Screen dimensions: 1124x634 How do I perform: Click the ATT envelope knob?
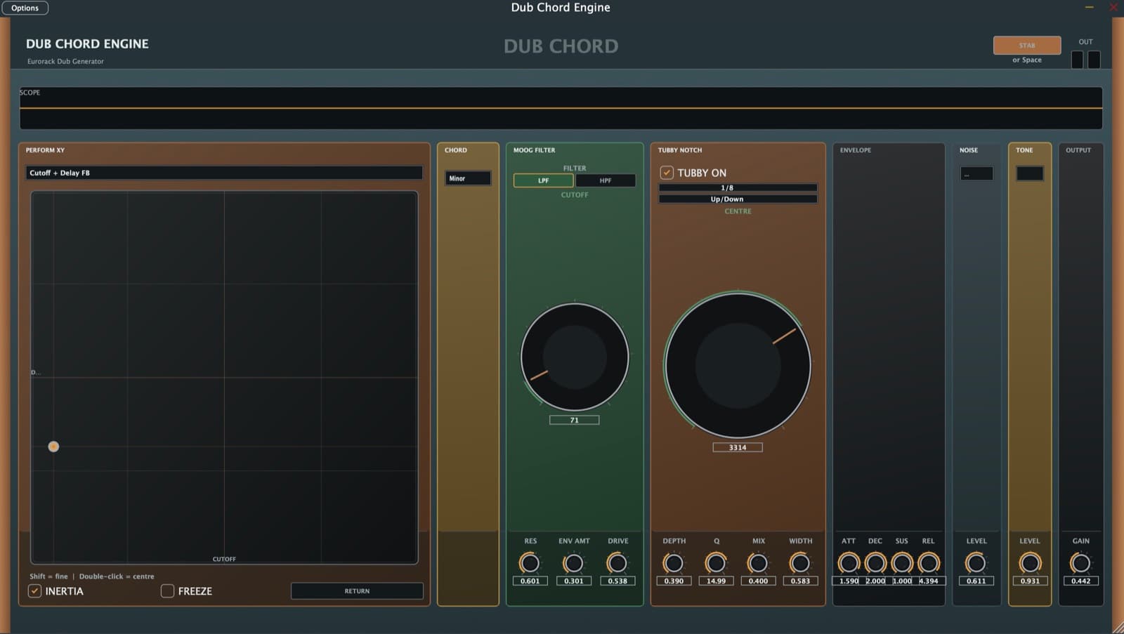pos(849,563)
